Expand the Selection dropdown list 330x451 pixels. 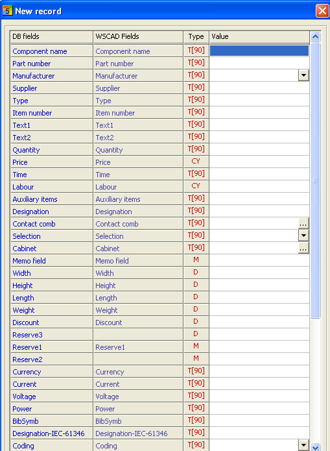click(303, 236)
